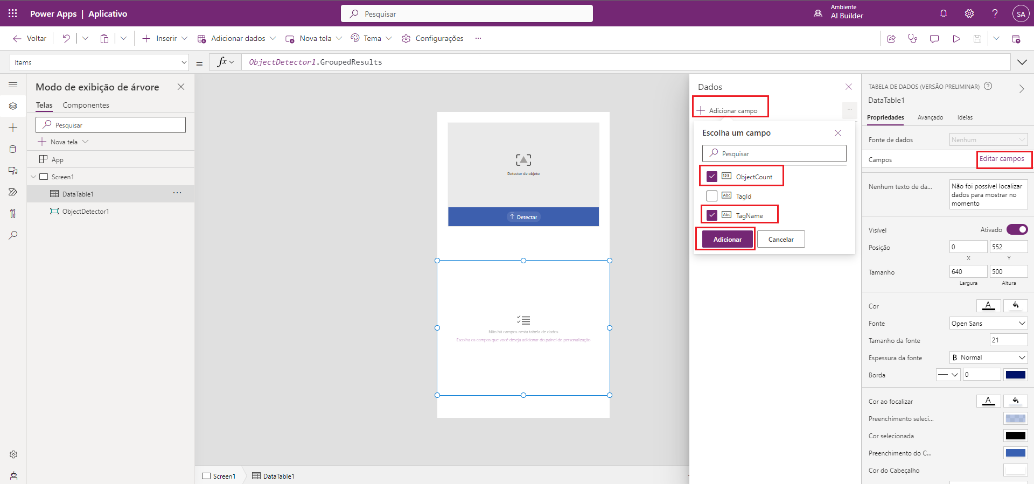
Task: Pick the Cor selecionada black swatch
Action: tap(1016, 436)
